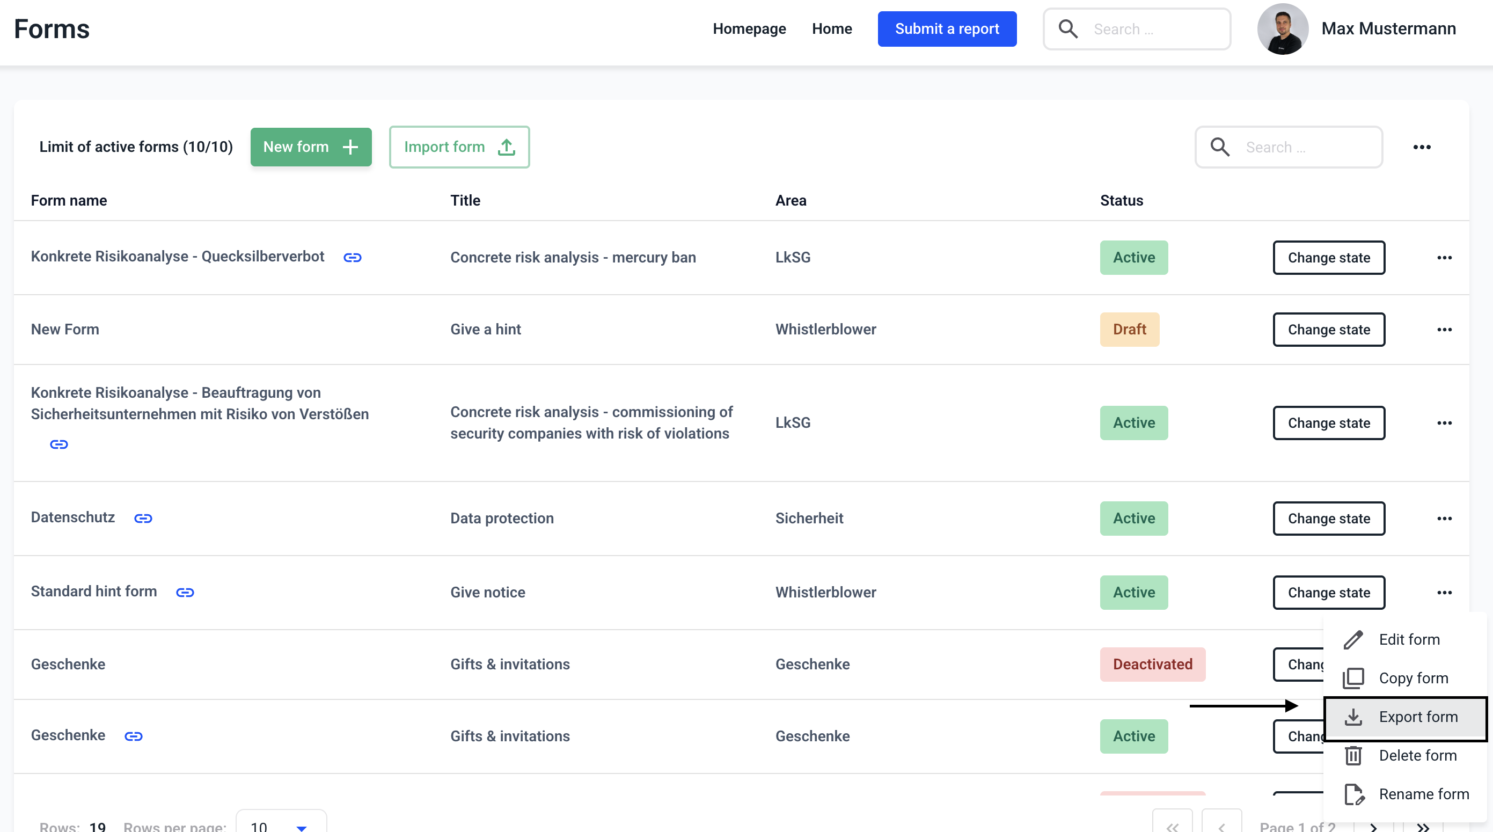Click link icon beside Standard hint form

point(185,592)
